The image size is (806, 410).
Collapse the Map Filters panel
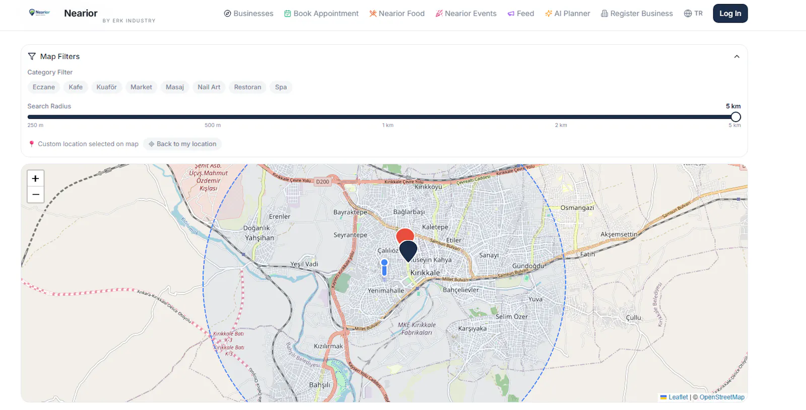[736, 56]
